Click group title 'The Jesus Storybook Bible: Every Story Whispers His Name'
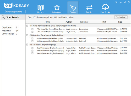The image size is (131, 96). pos(53,26)
